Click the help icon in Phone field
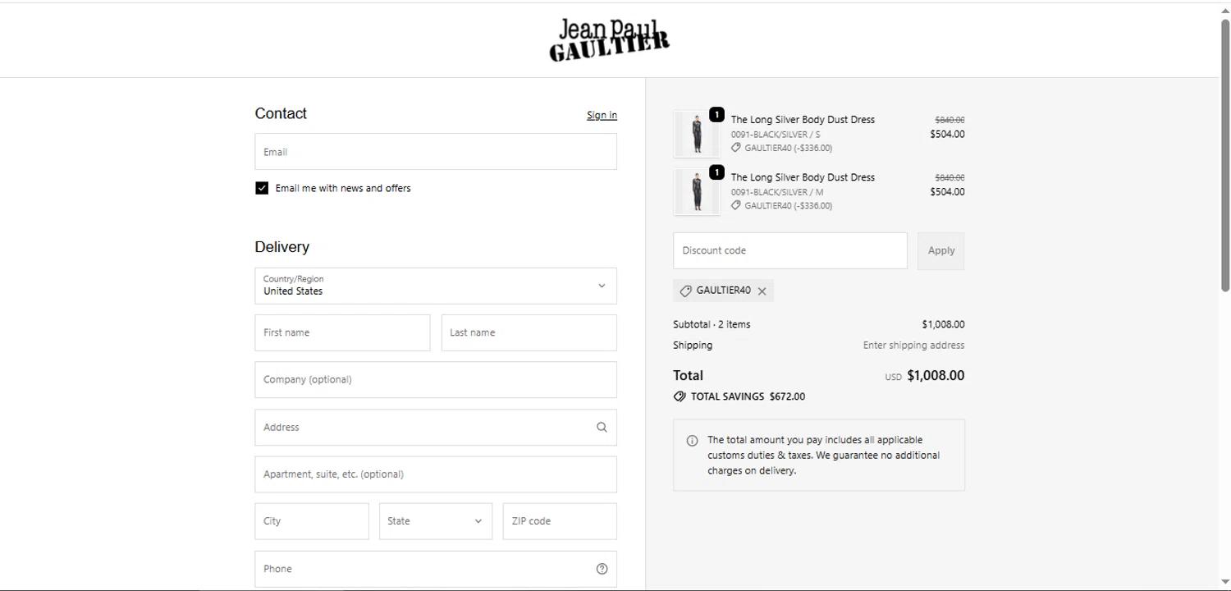The height and width of the screenshot is (591, 1231). pos(602,569)
